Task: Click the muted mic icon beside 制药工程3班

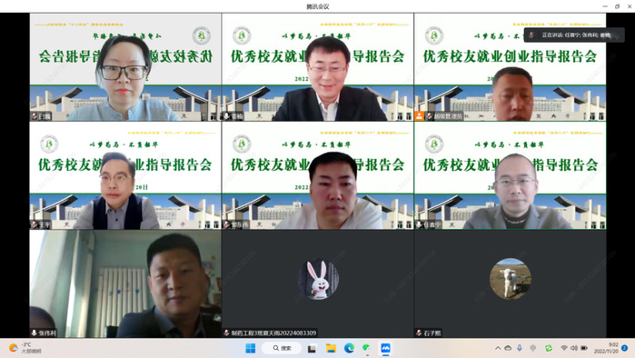Action: [x=226, y=333]
